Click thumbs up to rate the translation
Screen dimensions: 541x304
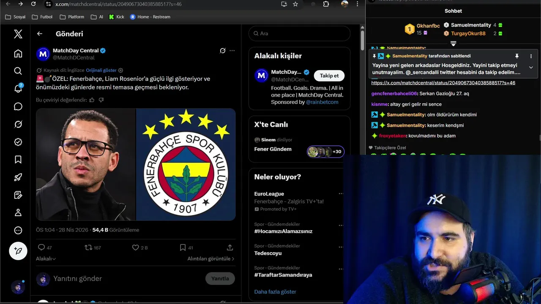[92, 100]
